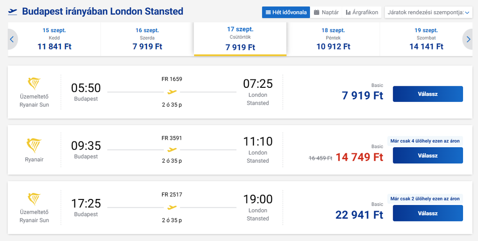The width and height of the screenshot is (478, 241).
Task: Select the 16 szept. Szerda date tab
Action: [147, 39]
